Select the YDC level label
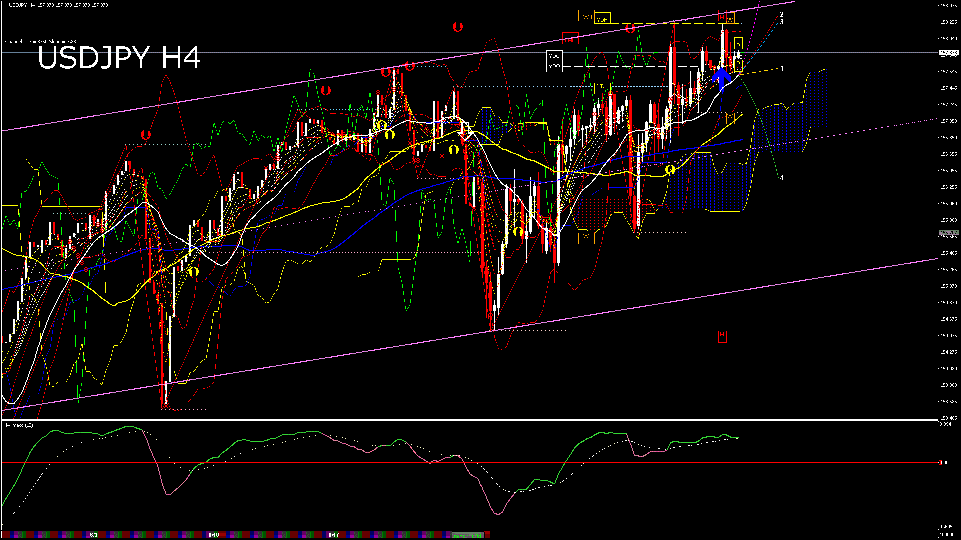The height and width of the screenshot is (540, 961). coord(554,56)
